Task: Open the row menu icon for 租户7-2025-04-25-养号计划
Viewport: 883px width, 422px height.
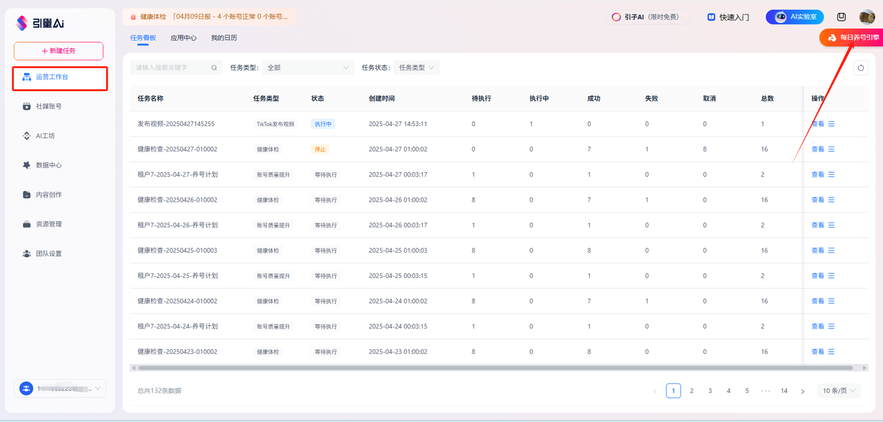Action: click(x=831, y=275)
